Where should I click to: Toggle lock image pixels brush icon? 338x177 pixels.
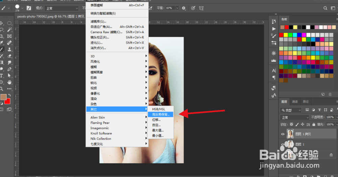tap(297, 124)
